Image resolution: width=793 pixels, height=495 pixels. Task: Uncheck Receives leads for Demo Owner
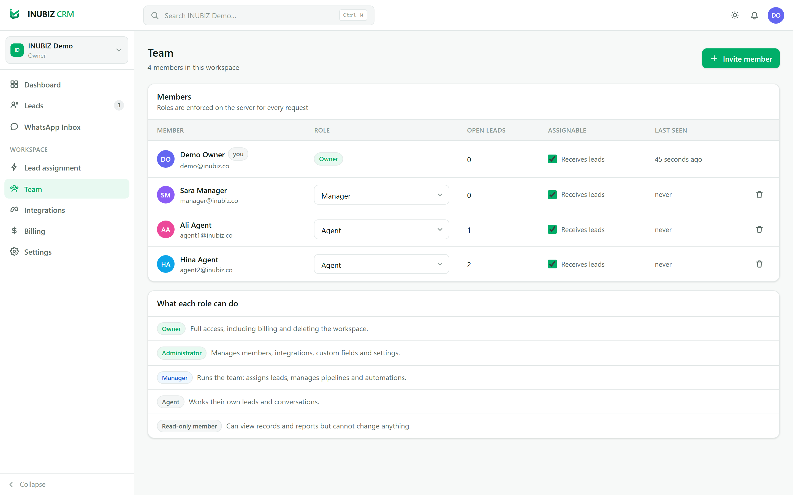552,159
